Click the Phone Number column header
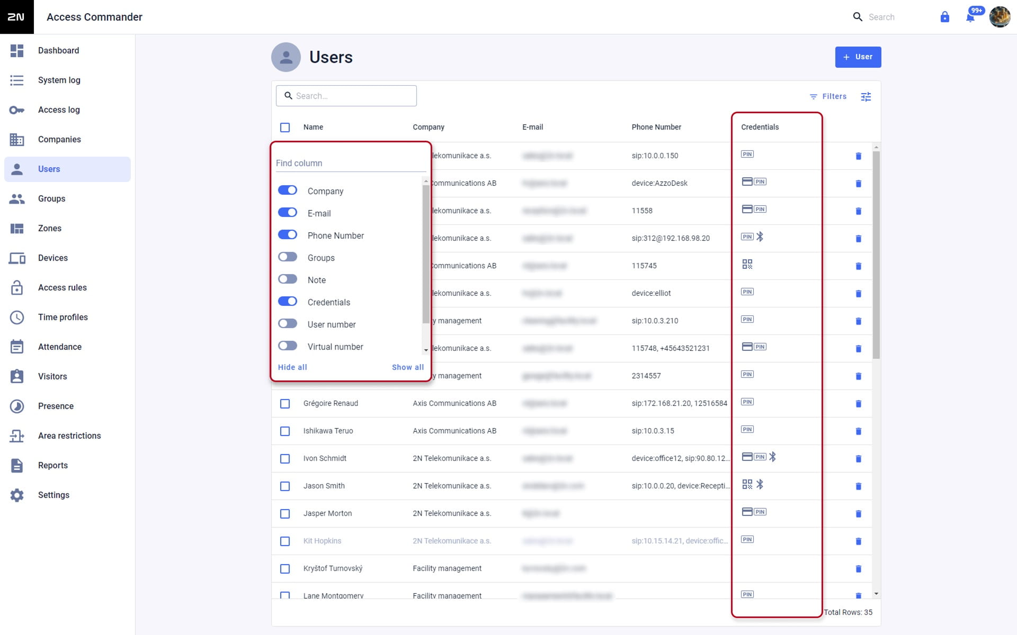 (x=656, y=127)
